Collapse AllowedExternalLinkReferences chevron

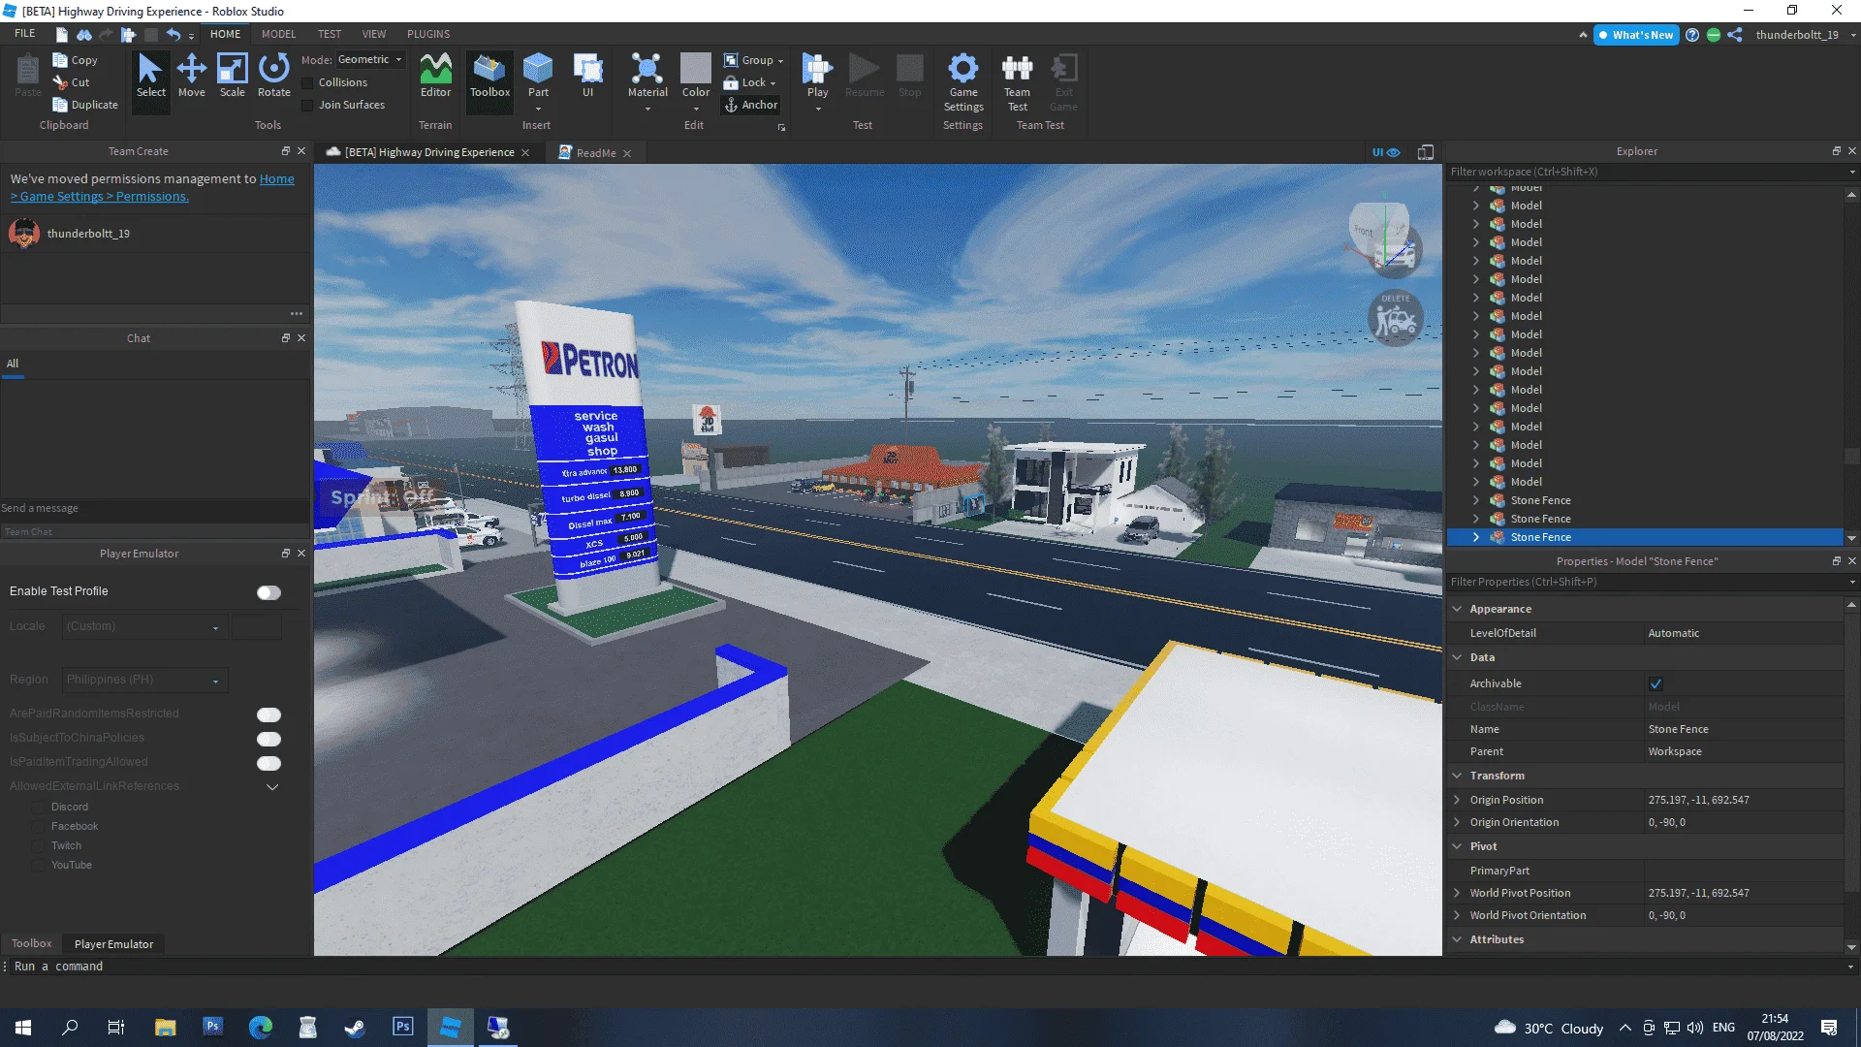click(x=272, y=786)
